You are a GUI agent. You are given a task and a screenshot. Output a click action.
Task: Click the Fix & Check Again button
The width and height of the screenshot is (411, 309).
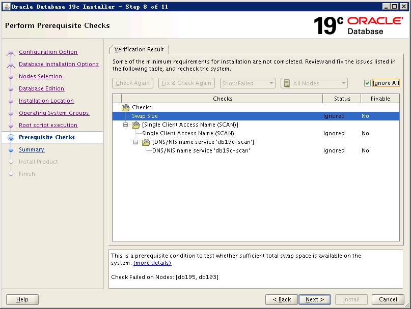click(186, 83)
